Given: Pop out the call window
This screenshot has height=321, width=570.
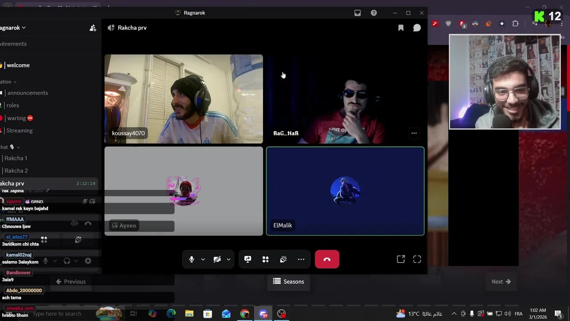Looking at the screenshot, I should pyautogui.click(x=401, y=259).
